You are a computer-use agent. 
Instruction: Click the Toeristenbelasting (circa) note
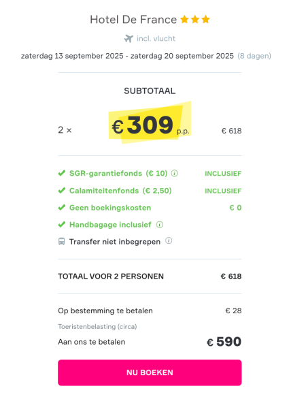tap(97, 327)
